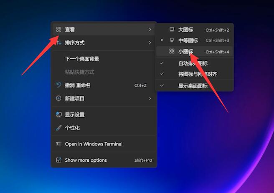Expand the 排序方式 submenu chevron
Screen dimensions: 274x193
point(150,43)
